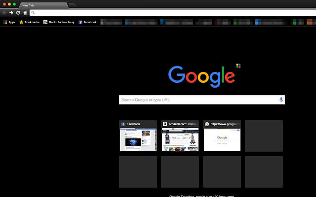Open the Facebook bookmark in bookmarks bar
This screenshot has width=316, height=197.
(x=87, y=22)
